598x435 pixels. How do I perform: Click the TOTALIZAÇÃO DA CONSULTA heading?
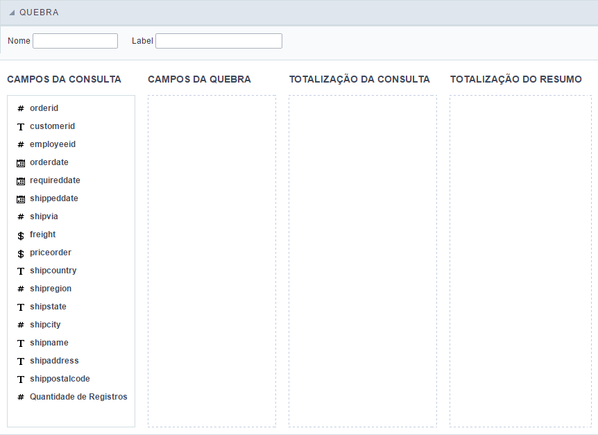359,79
